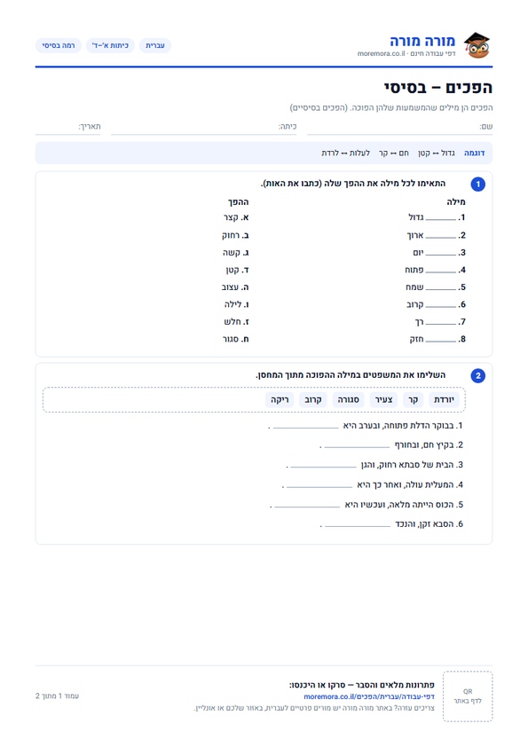Click the מורה מורה site title

[x=422, y=41]
